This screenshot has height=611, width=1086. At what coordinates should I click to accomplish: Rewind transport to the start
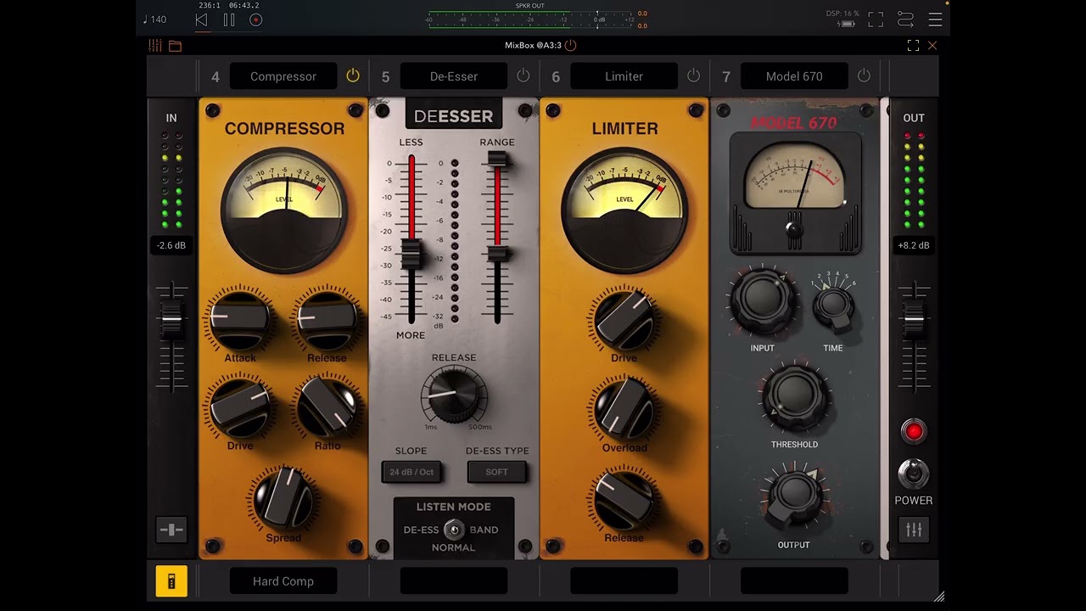(x=201, y=20)
